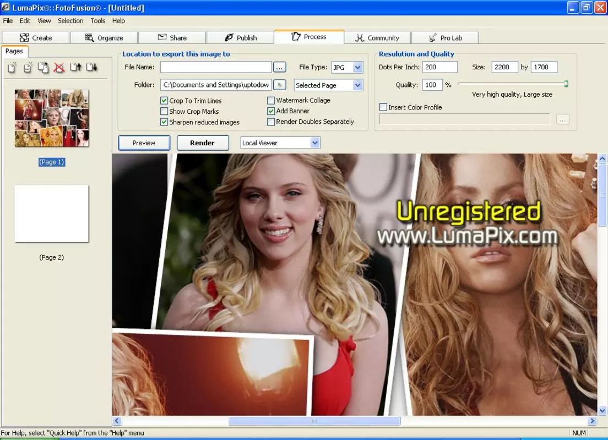Click the Quality percent field

coord(432,85)
